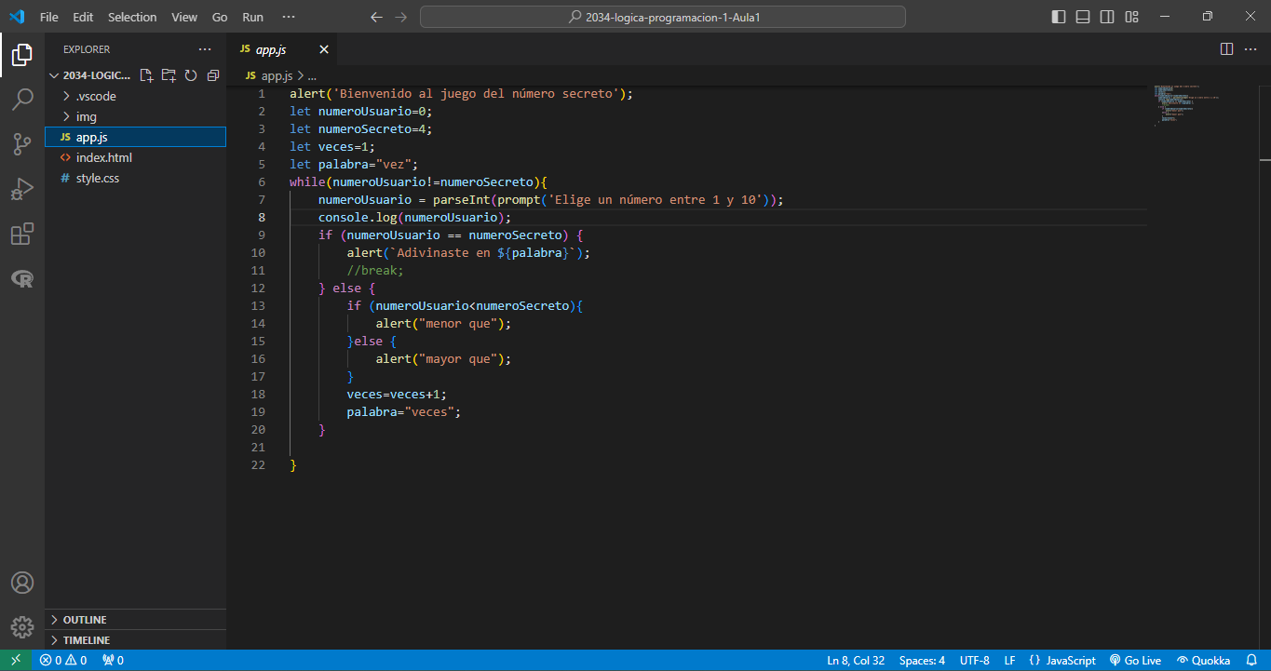The height and width of the screenshot is (671, 1271).
Task: Open the Manage gear icon
Action: [21, 627]
